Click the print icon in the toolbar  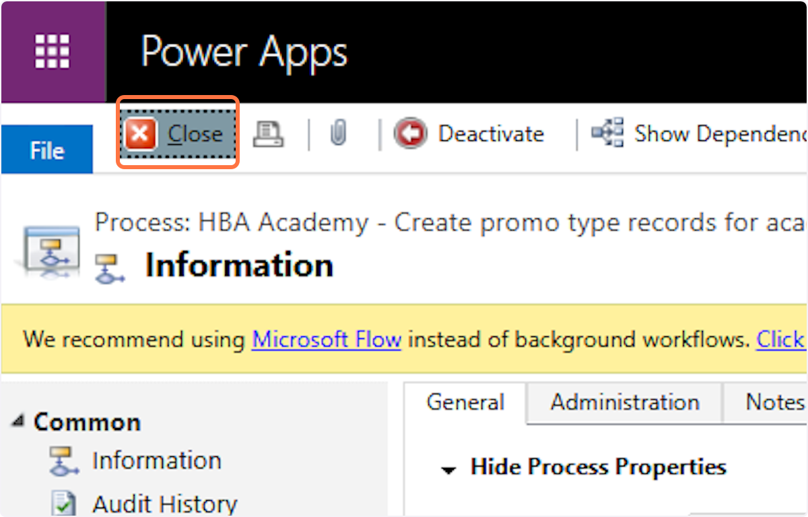pyautogui.click(x=268, y=134)
